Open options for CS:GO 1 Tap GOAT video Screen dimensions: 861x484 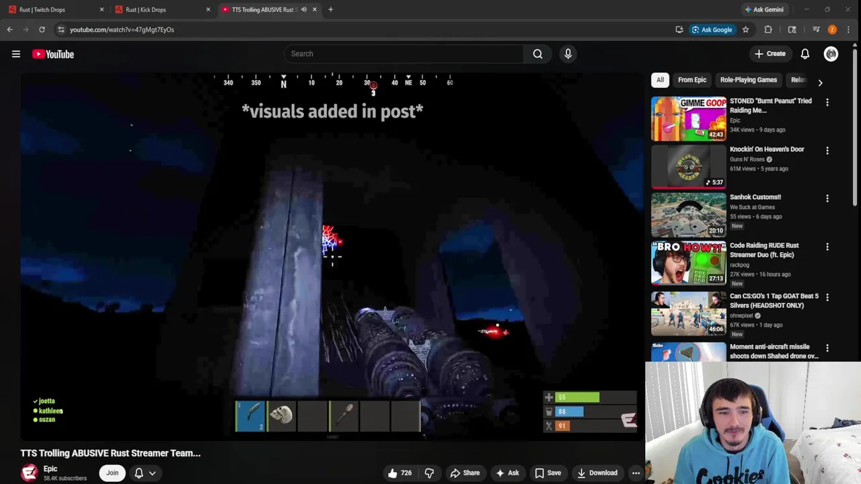click(x=827, y=297)
